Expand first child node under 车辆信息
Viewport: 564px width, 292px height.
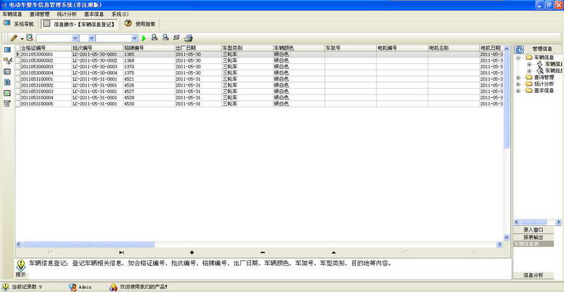(529, 64)
